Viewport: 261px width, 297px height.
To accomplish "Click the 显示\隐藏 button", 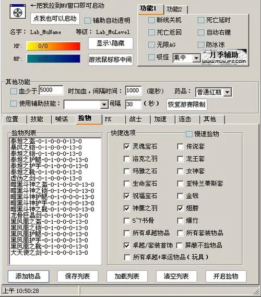I will pos(111,43).
